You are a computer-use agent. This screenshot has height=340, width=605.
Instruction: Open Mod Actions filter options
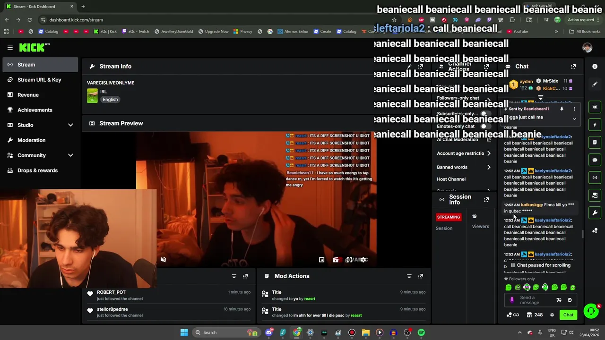pyautogui.click(x=409, y=276)
